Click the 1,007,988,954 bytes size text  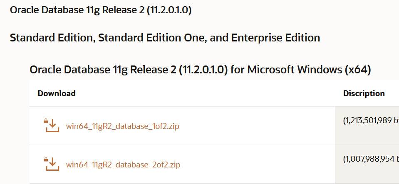tap(371, 160)
